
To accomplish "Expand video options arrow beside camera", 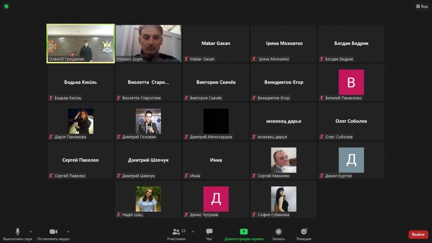I will [x=68, y=232].
